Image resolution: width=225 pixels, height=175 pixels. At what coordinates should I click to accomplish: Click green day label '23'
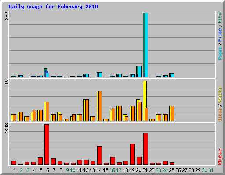click(158, 170)
